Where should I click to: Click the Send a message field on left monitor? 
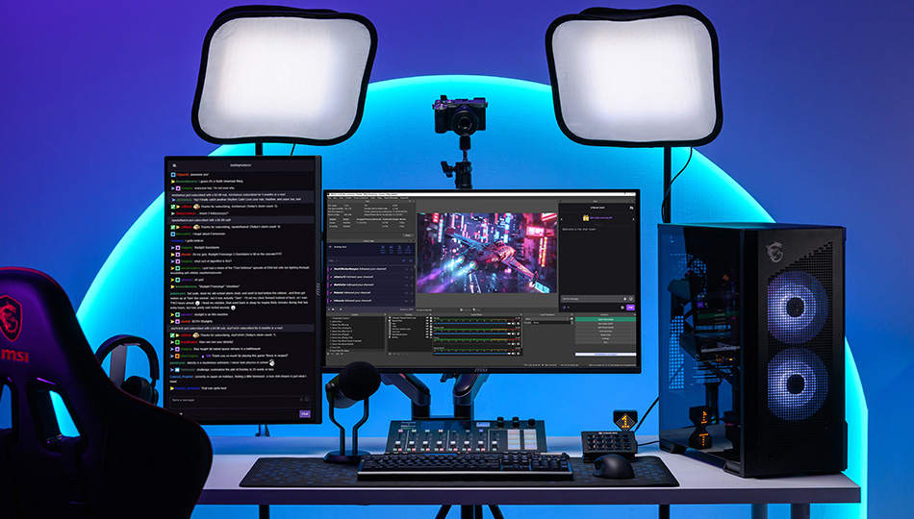[x=241, y=402]
